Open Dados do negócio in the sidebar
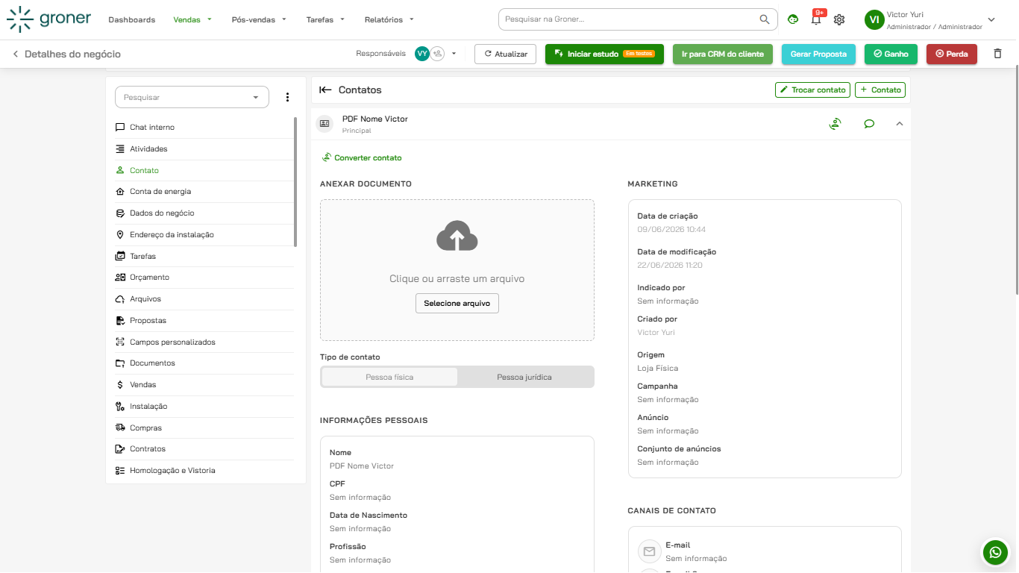This screenshot has height=573, width=1019. point(204,213)
